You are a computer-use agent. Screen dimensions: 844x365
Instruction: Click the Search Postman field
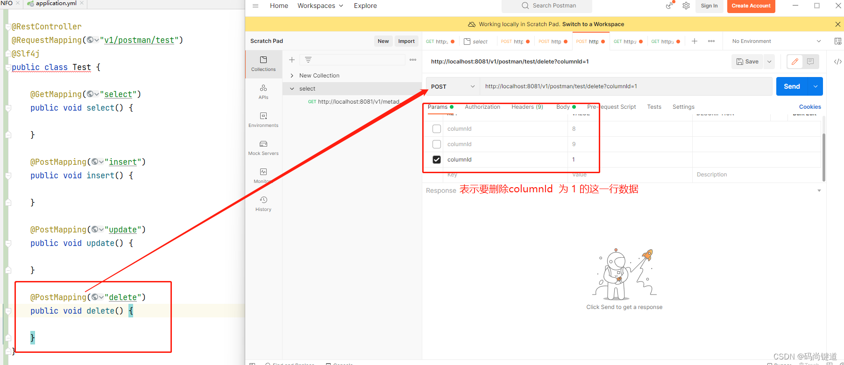(547, 6)
